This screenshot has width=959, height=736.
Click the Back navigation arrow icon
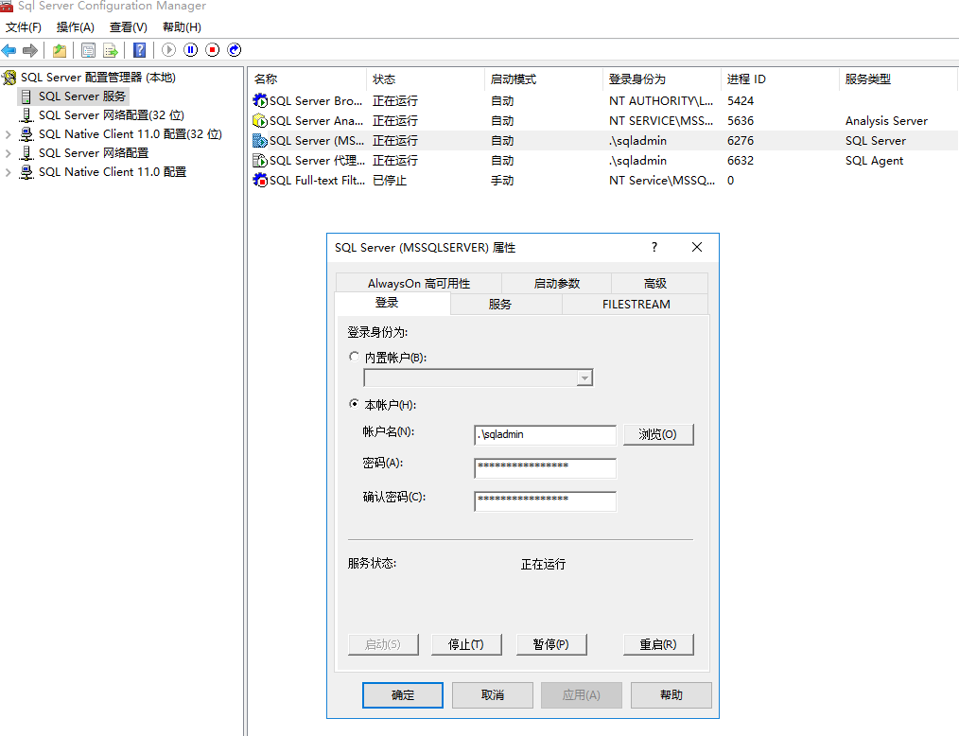(x=9, y=49)
